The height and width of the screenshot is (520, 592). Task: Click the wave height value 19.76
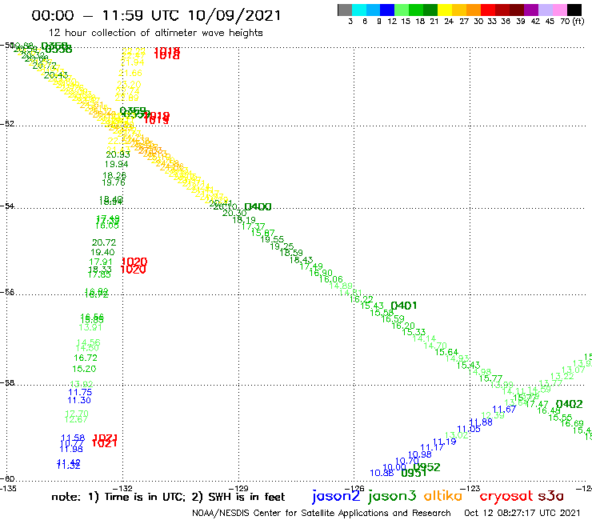[114, 182]
